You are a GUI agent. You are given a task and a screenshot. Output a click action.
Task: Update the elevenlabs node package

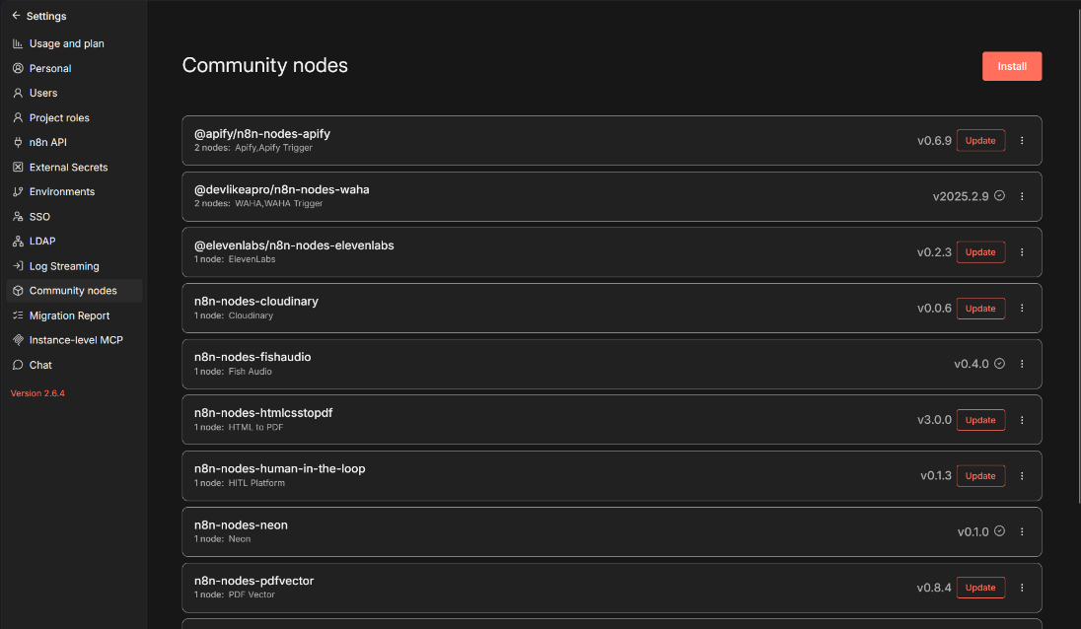coord(980,252)
